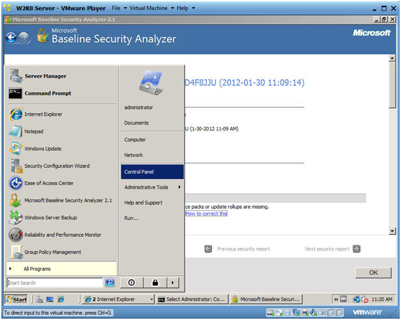The image size is (401, 320).
Task: Click the power button in Start menu
Action: point(132,283)
